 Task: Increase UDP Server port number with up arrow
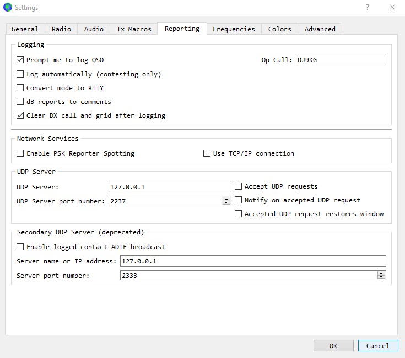[x=226, y=199]
